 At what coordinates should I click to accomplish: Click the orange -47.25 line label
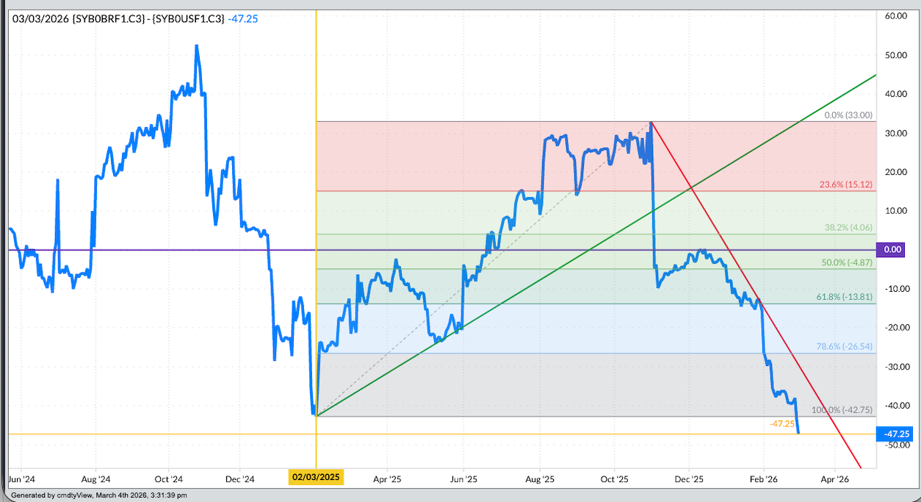[x=784, y=424]
